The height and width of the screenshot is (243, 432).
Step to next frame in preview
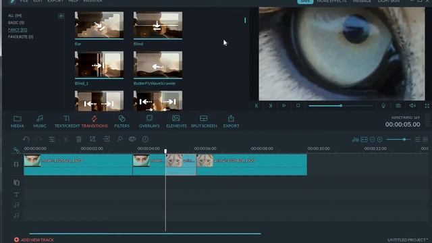(x=270, y=105)
